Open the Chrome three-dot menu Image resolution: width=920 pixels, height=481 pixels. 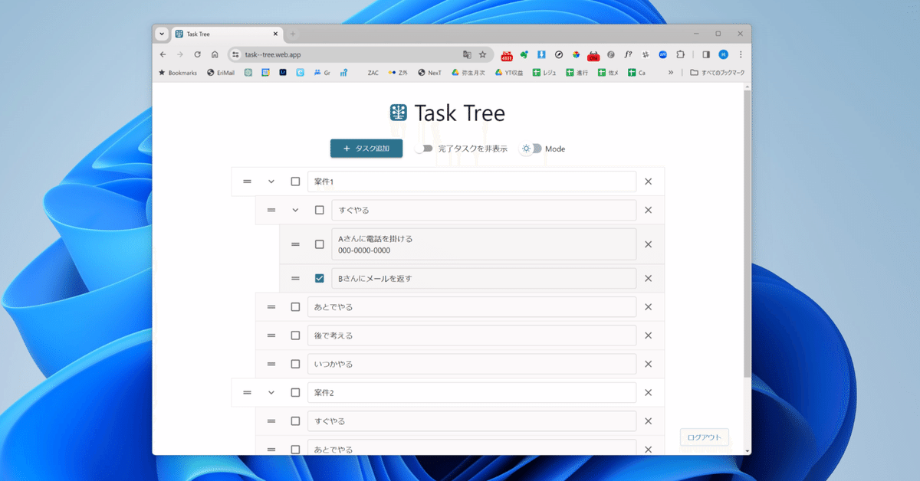[x=739, y=54]
